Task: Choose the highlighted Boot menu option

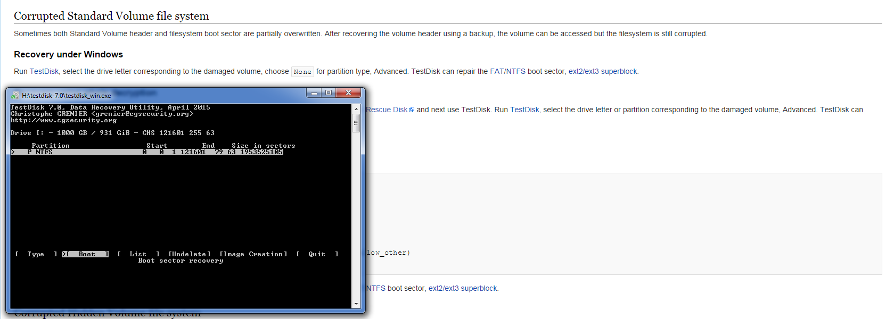Action: click(85, 254)
